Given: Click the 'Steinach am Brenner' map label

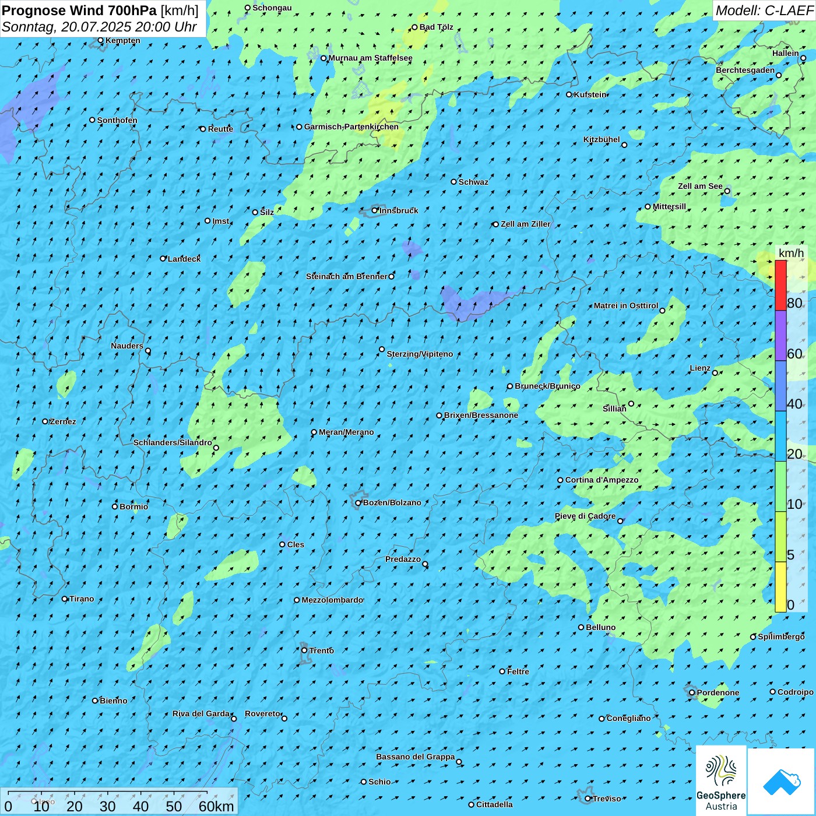Looking at the screenshot, I should 347,276.
